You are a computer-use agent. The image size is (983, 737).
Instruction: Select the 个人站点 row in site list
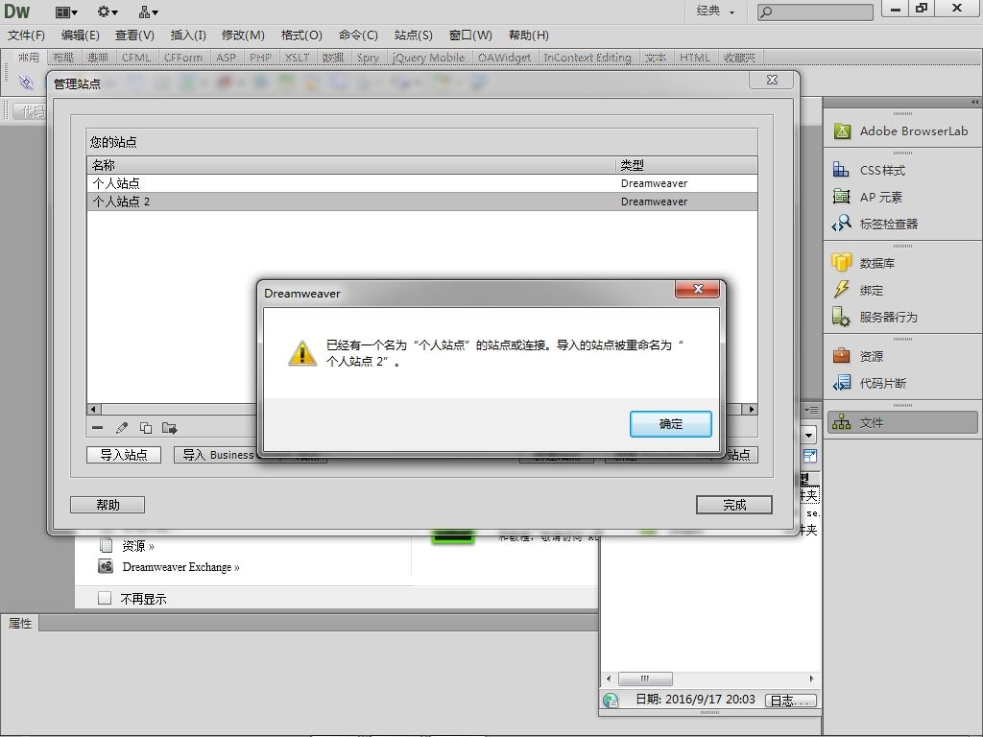pos(422,183)
